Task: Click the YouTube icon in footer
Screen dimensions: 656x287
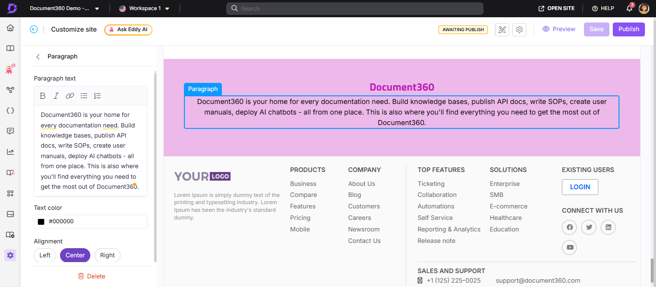Action: pyautogui.click(x=570, y=247)
